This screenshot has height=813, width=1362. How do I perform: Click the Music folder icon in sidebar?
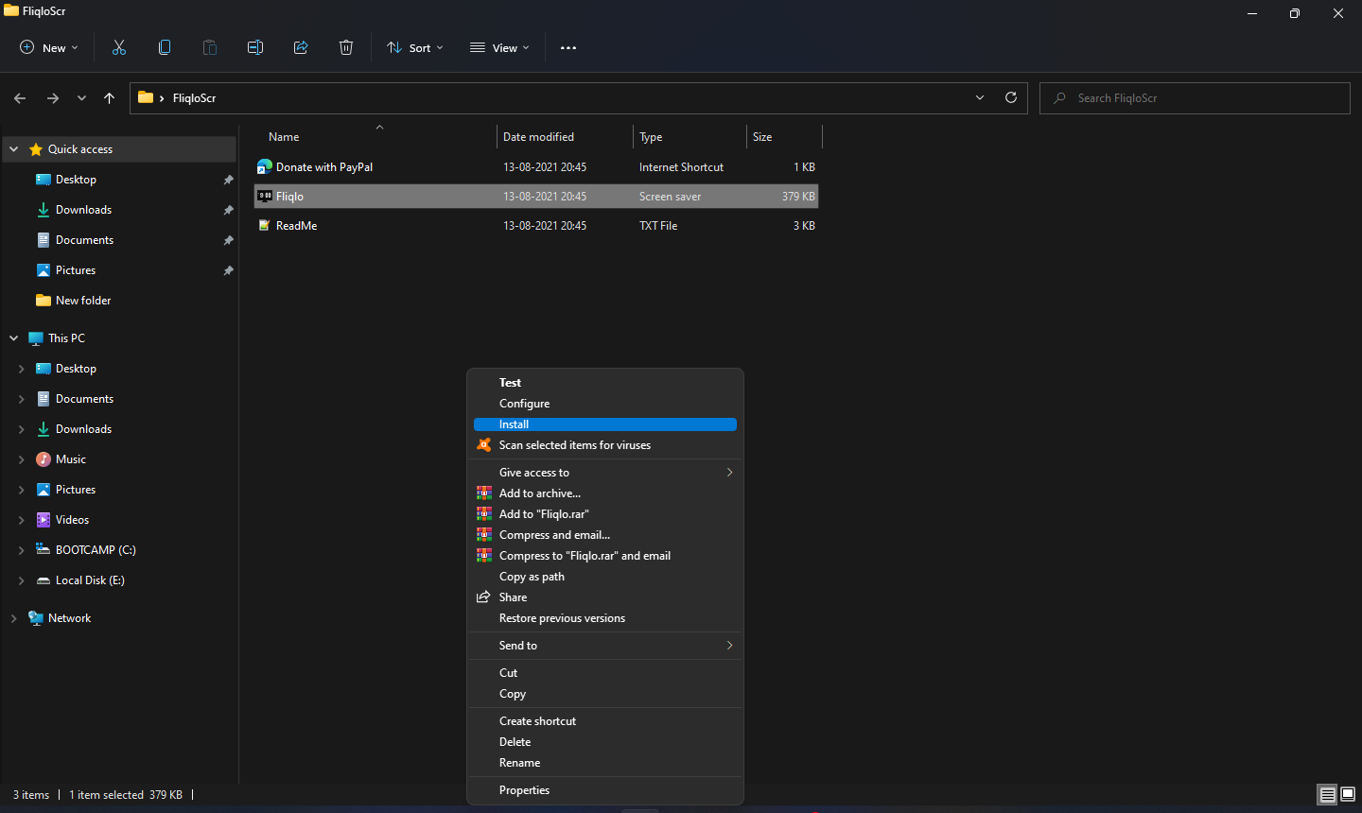[44, 459]
